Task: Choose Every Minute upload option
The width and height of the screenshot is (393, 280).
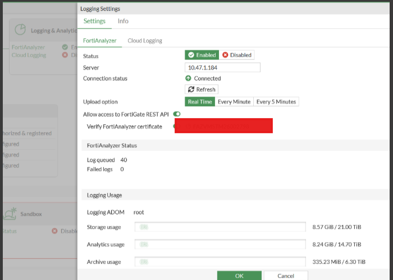Action: [x=234, y=102]
